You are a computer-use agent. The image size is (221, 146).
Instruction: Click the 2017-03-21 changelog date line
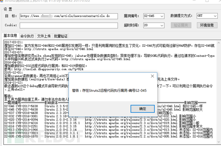click(x=14, y=42)
